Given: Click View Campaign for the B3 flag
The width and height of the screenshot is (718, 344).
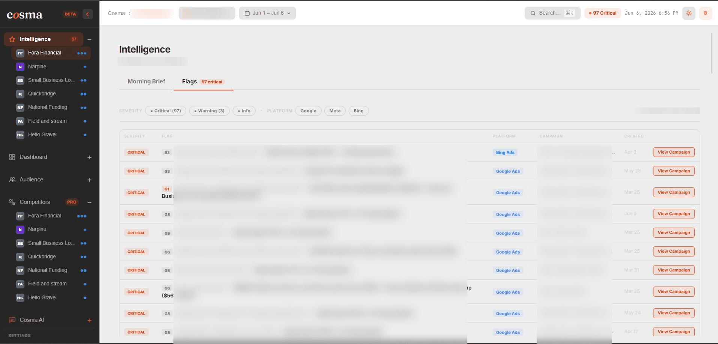Looking at the screenshot, I should point(674,152).
